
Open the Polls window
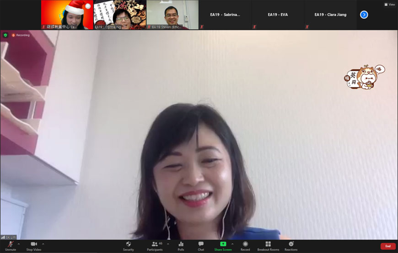click(181, 246)
